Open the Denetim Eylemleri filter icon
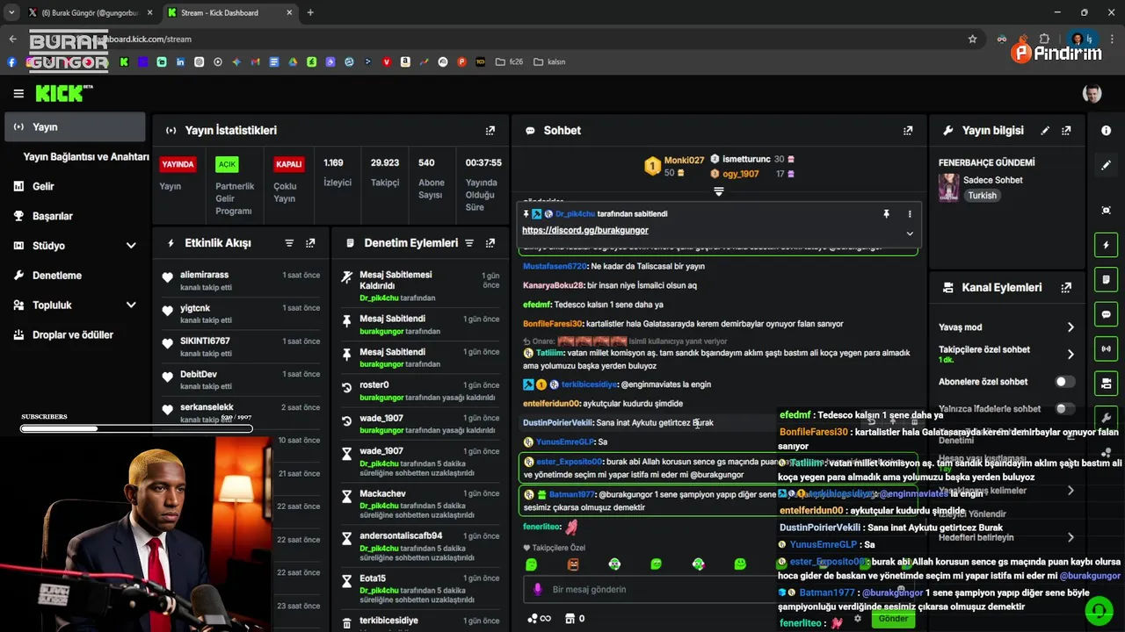Screen dimensions: 1125x632 (x=469, y=243)
